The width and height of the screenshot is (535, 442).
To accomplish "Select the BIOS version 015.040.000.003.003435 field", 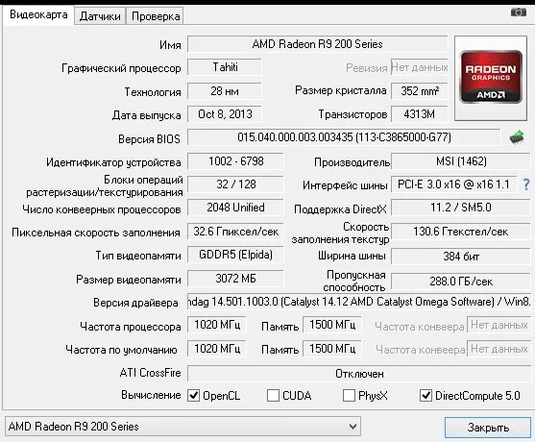I will point(344,137).
